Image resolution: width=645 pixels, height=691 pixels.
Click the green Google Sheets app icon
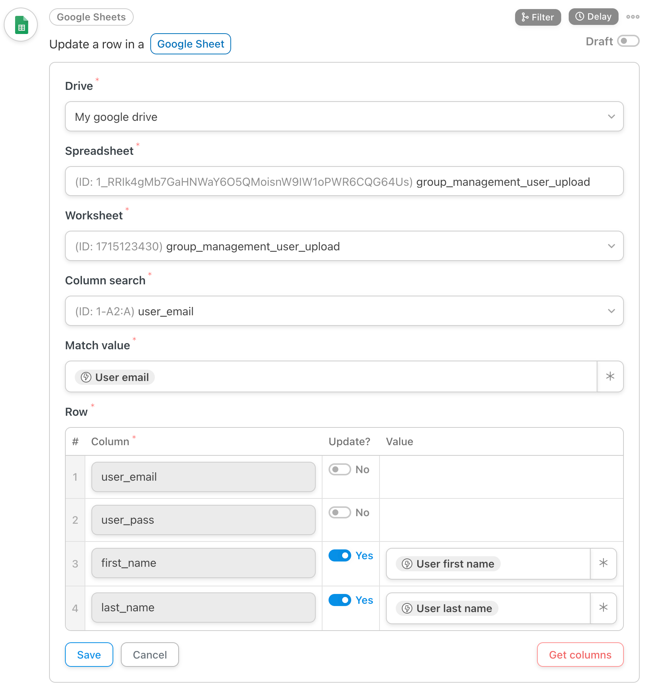(21, 25)
